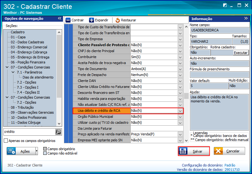Toggle the Campo obrigatório legend checkbox
252x174 pixels.
[x=45, y=149]
